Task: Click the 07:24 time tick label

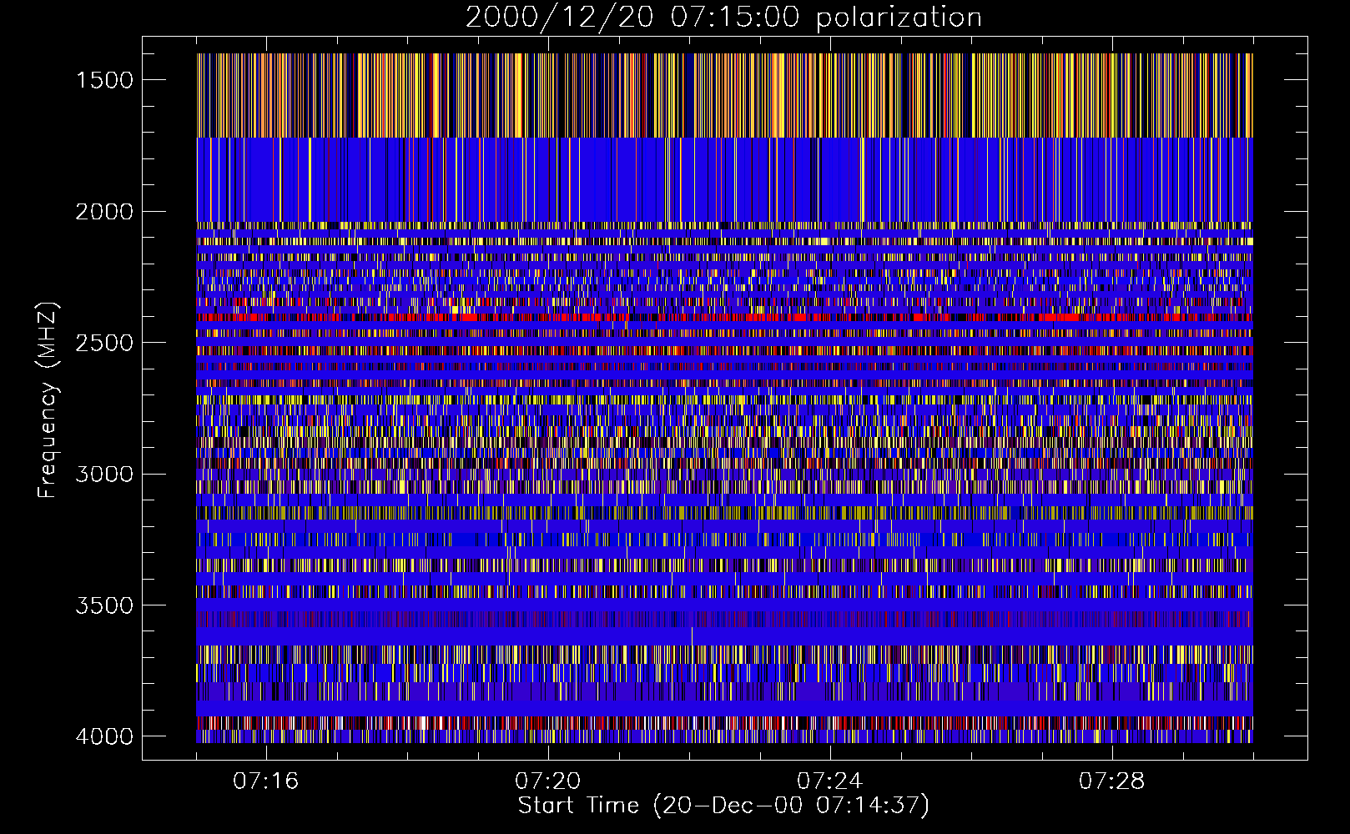Action: (x=830, y=781)
